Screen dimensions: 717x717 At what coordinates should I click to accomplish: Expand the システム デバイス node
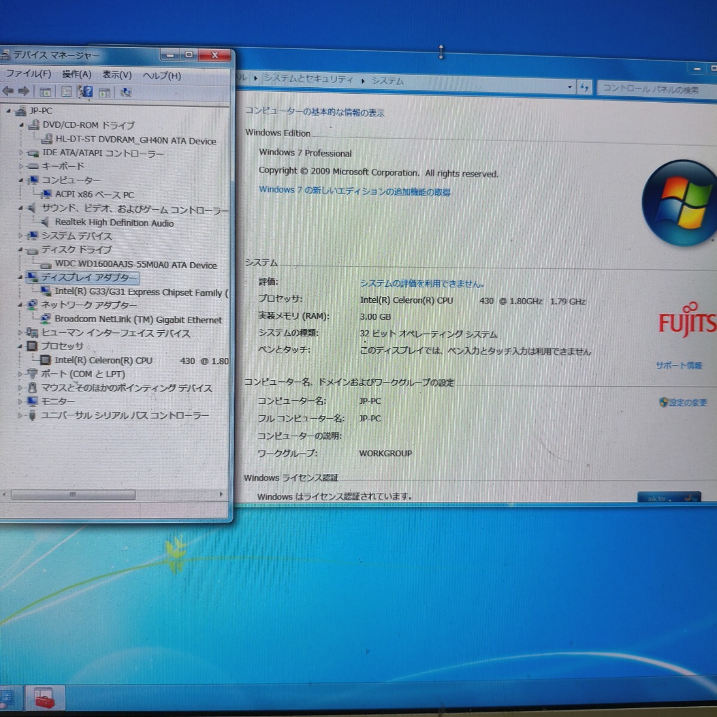click(x=22, y=236)
